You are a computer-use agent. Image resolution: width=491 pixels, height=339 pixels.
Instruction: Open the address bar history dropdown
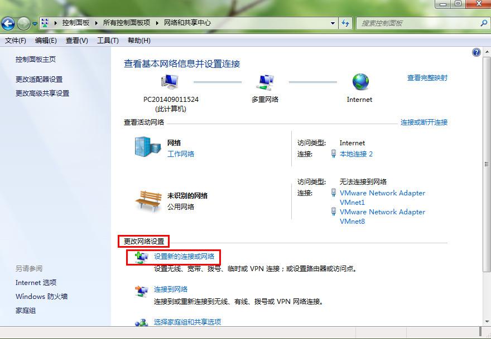click(332, 23)
